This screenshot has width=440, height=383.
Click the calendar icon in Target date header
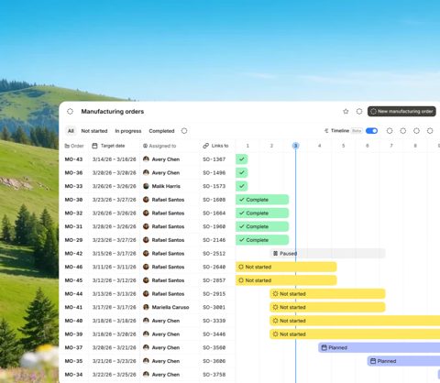coord(94,146)
